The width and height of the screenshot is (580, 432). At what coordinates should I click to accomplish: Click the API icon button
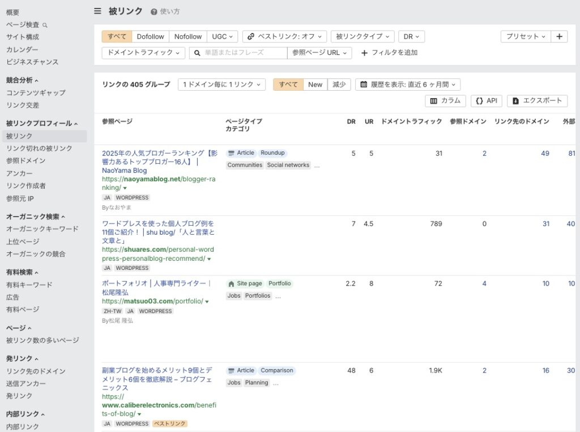click(487, 101)
